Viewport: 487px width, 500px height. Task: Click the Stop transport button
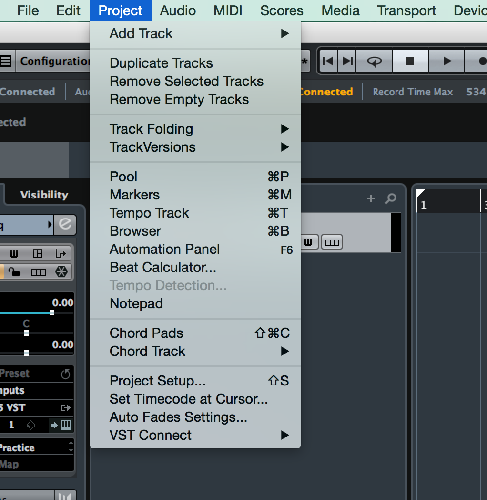(410, 61)
